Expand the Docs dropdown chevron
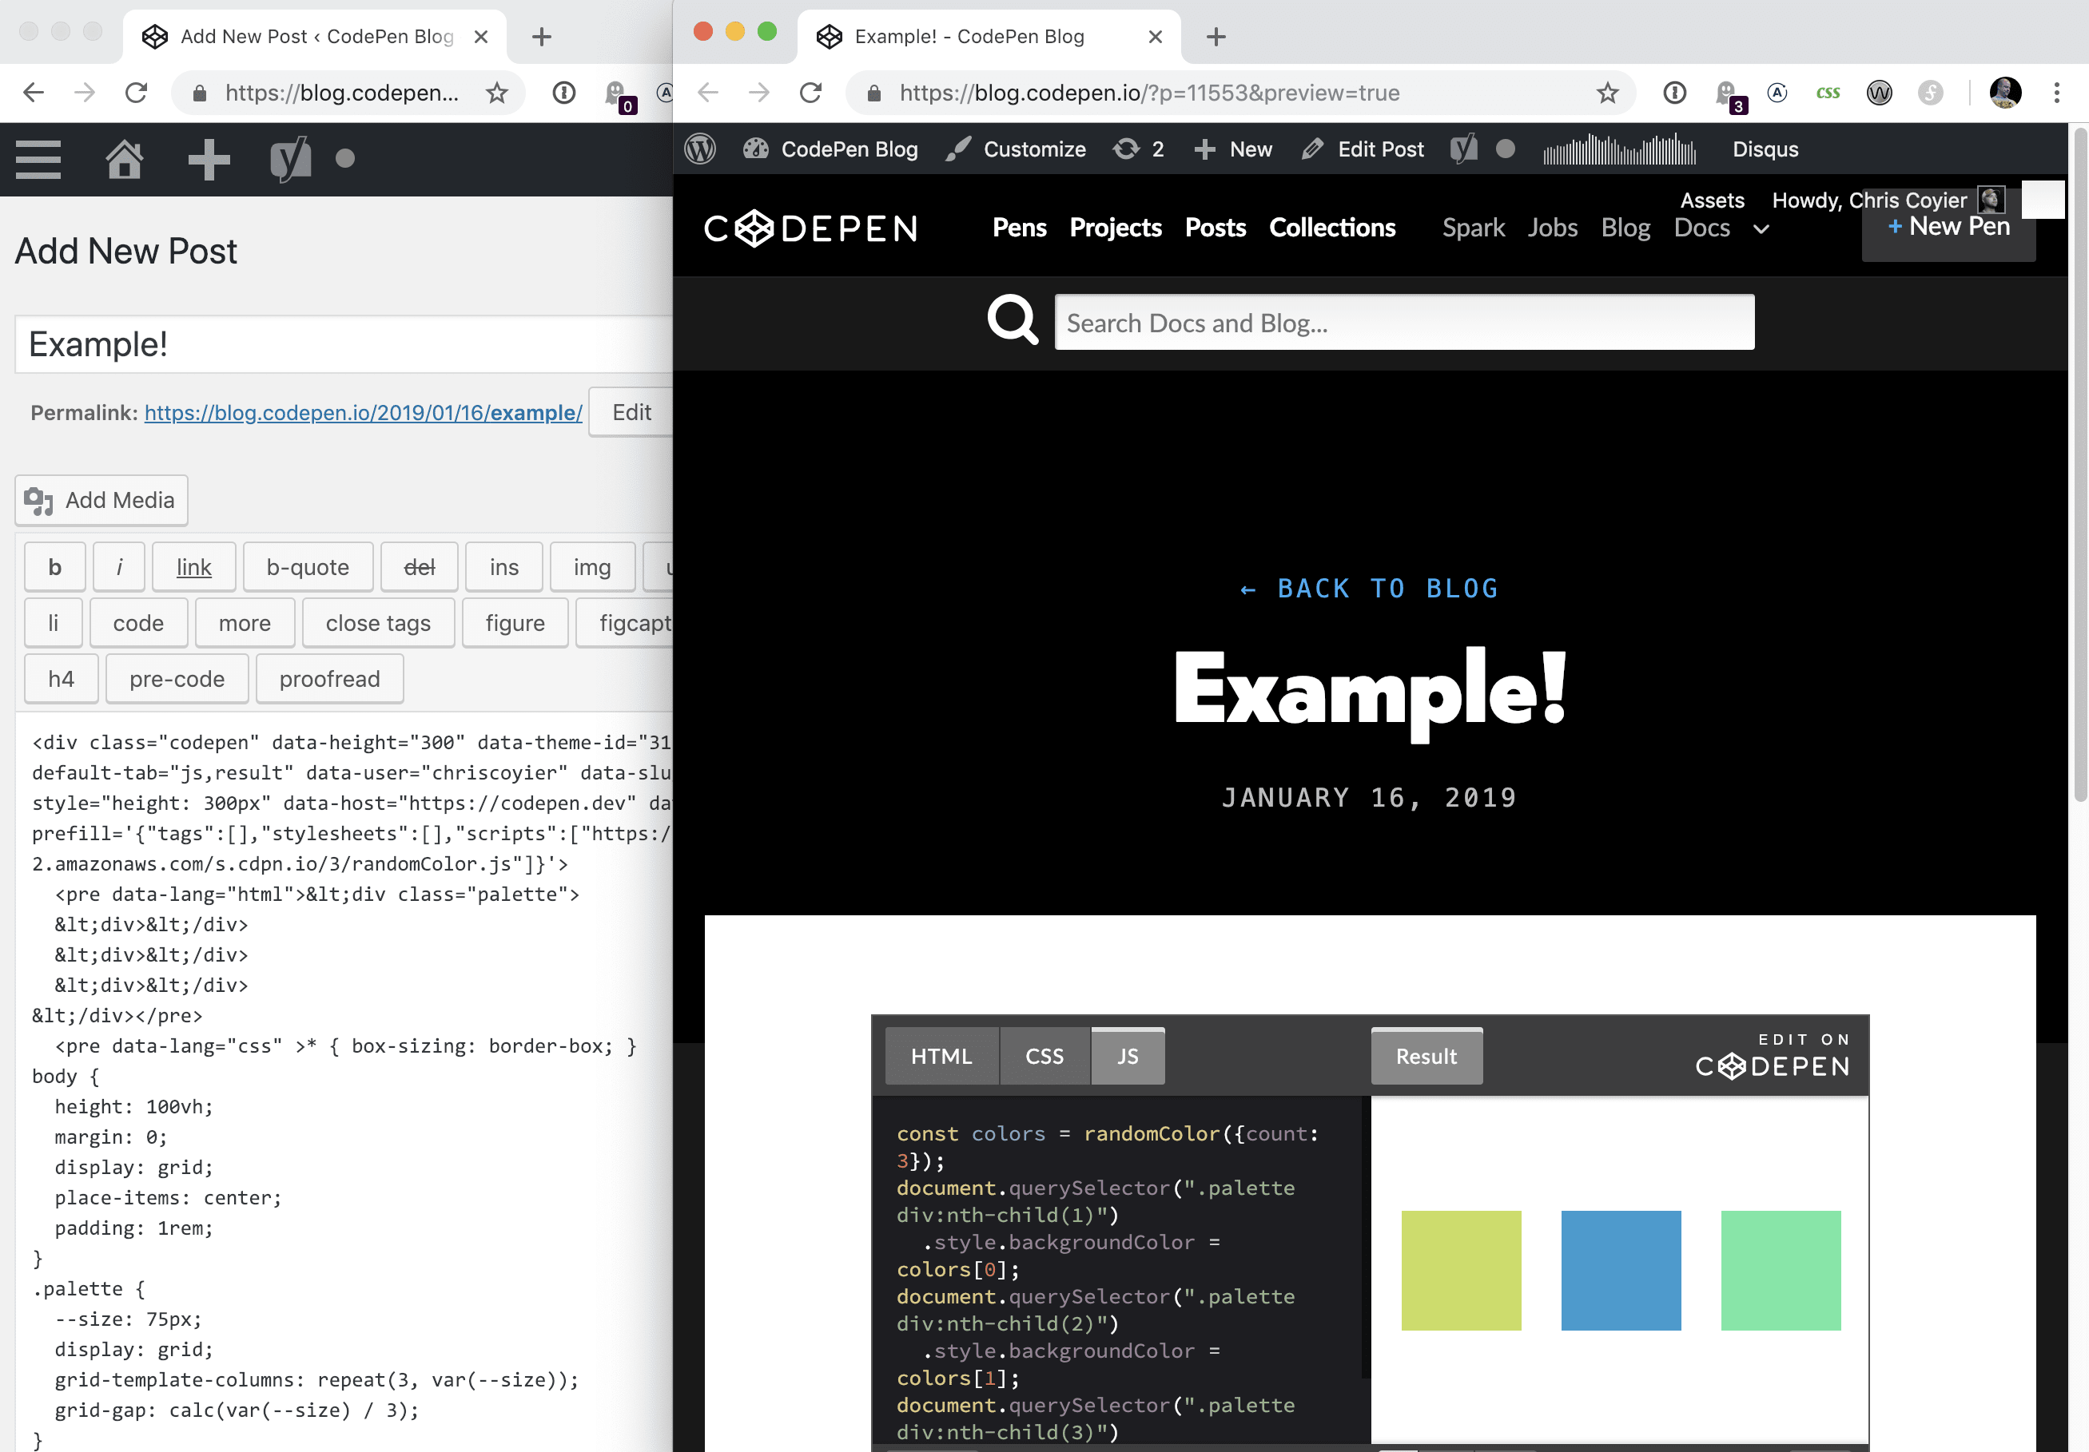Screen dimensions: 2089x1452 tap(1761, 229)
